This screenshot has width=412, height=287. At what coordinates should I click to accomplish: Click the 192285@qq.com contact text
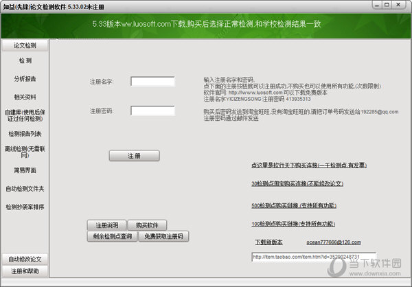click(x=380, y=112)
